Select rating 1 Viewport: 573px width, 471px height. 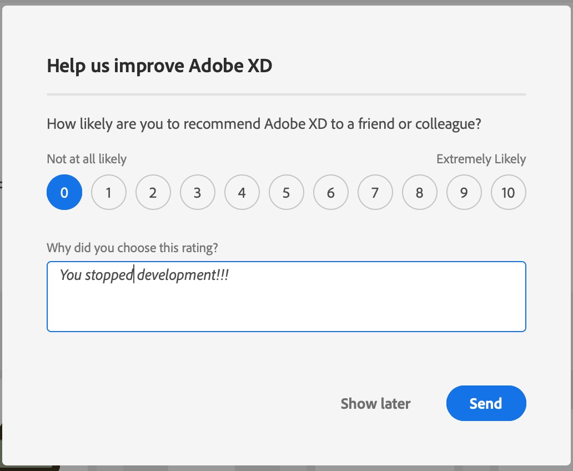[x=108, y=192]
